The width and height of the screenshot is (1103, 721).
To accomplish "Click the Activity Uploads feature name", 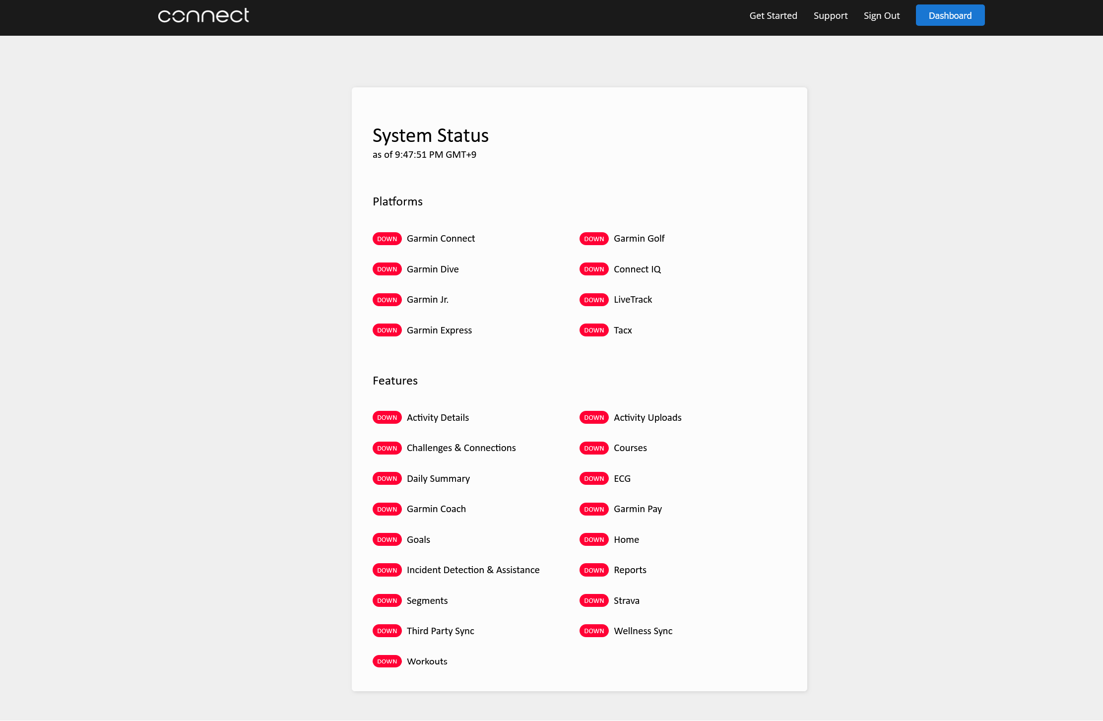I will (648, 417).
